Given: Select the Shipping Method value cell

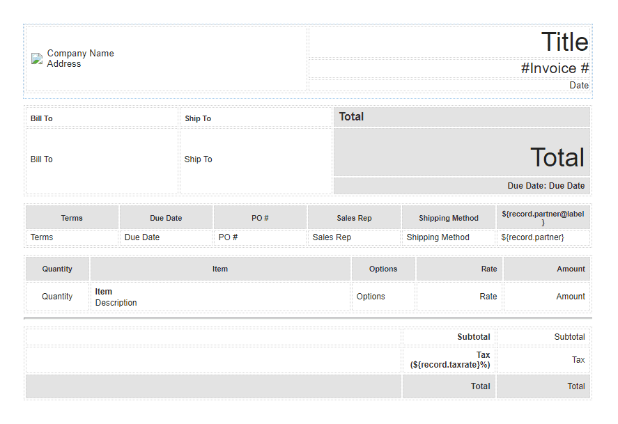Looking at the screenshot, I should (x=449, y=237).
